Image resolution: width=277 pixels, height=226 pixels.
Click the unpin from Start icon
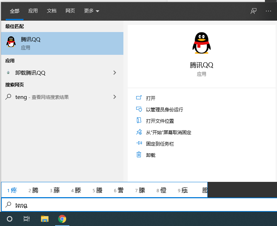click(139, 132)
